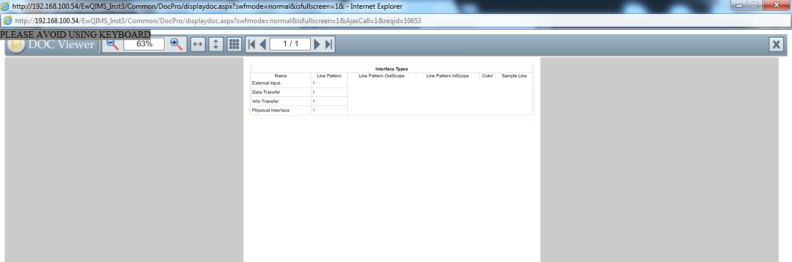Click the 'Line Pattern' column header
The image size is (792, 262).
329,76
